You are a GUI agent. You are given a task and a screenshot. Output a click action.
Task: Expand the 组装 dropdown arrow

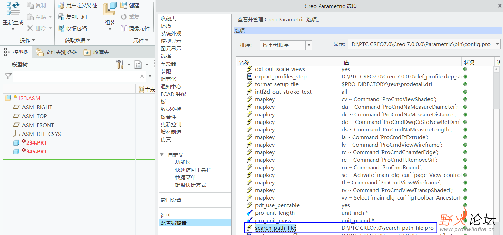point(110,29)
